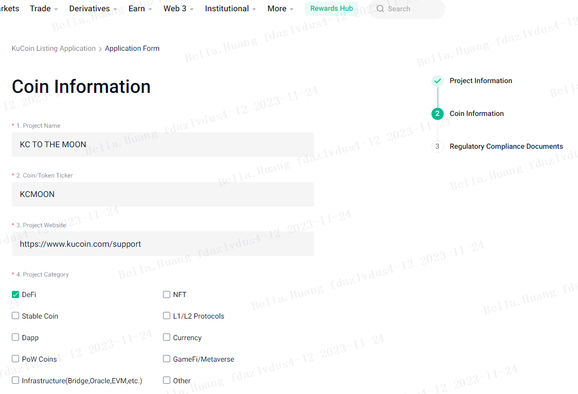Viewport: 578px width, 394px height.
Task: Open the Institutional dropdown arrow
Action: coord(254,9)
